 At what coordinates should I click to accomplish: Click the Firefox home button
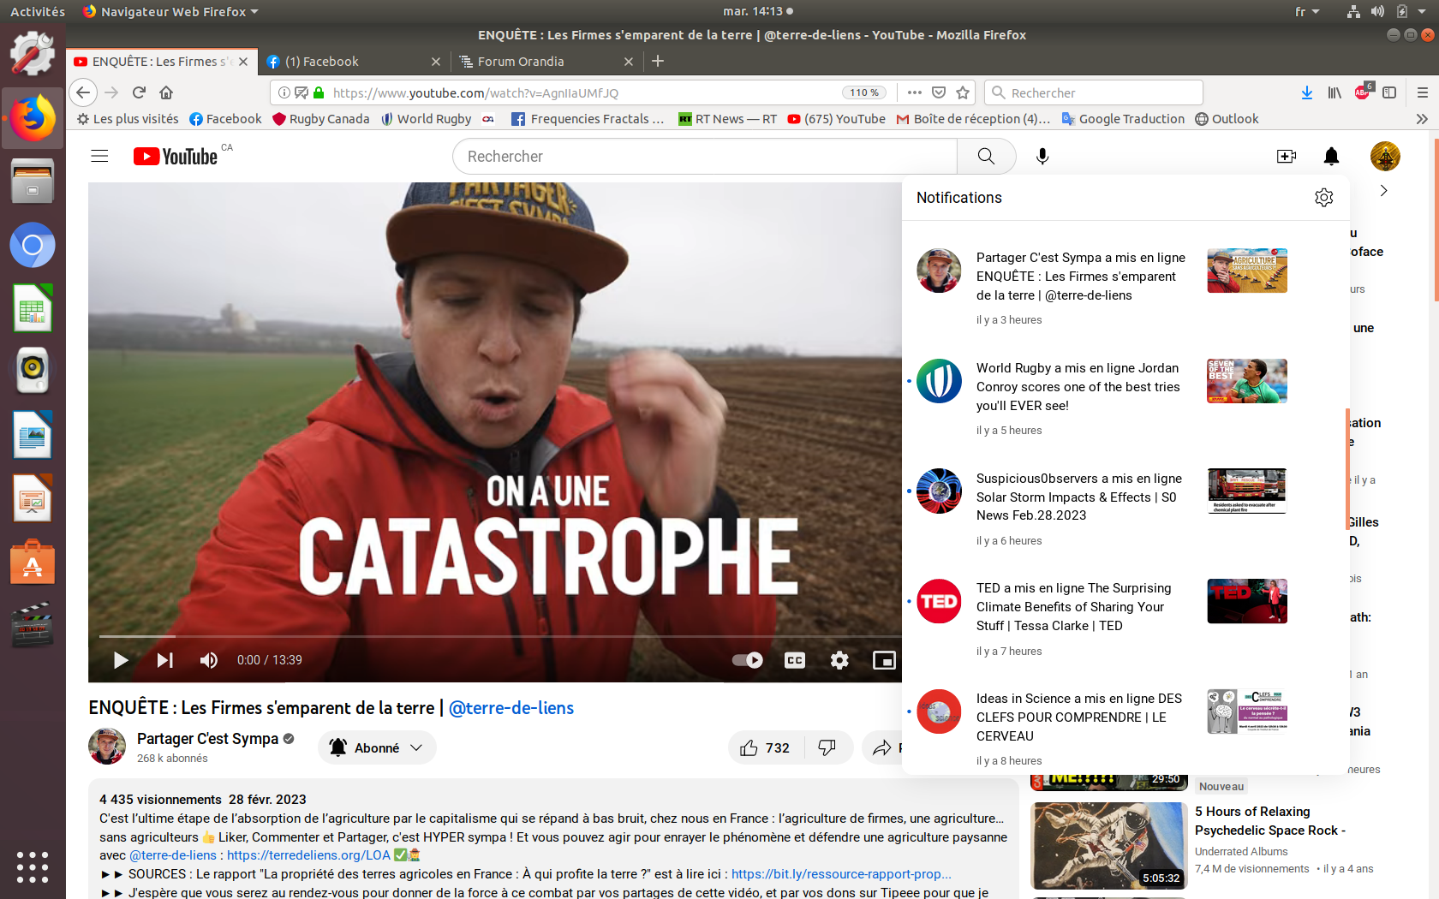point(166,92)
